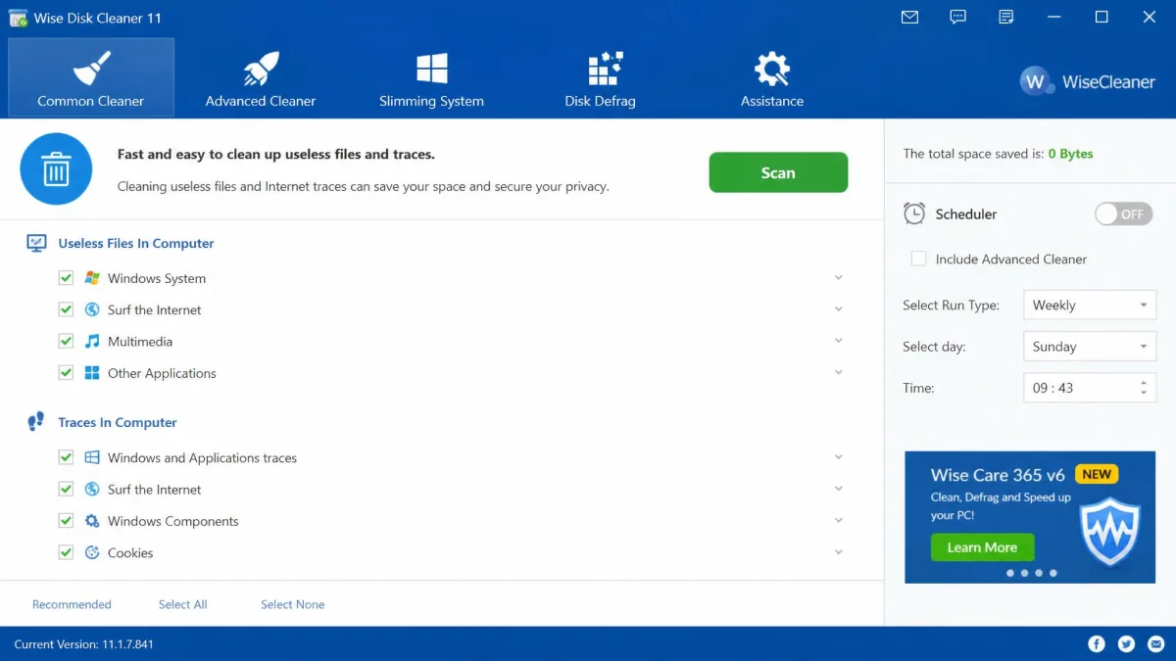Uncheck the Cookies checkbox
Image resolution: width=1176 pixels, height=661 pixels.
click(x=66, y=552)
